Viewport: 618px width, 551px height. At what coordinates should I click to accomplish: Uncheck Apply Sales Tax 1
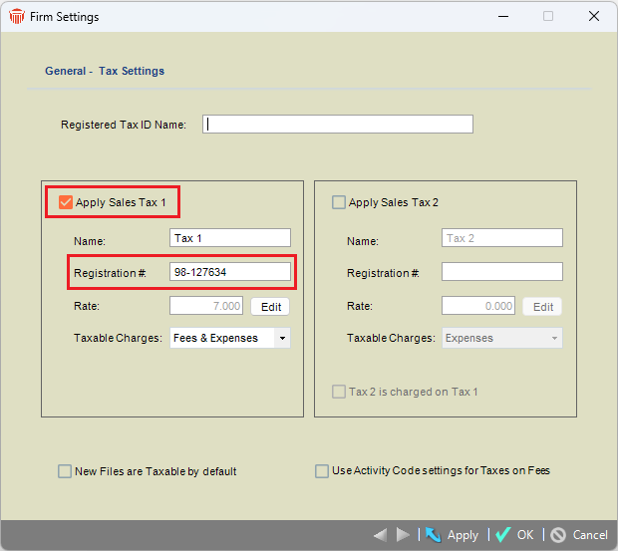point(66,202)
